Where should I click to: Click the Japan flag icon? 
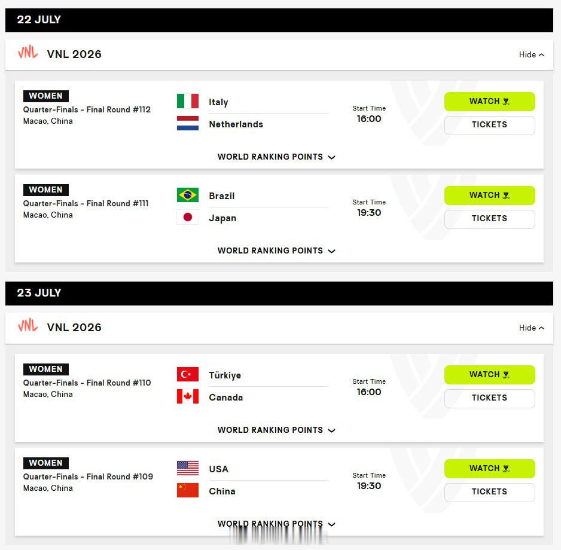pyautogui.click(x=188, y=217)
